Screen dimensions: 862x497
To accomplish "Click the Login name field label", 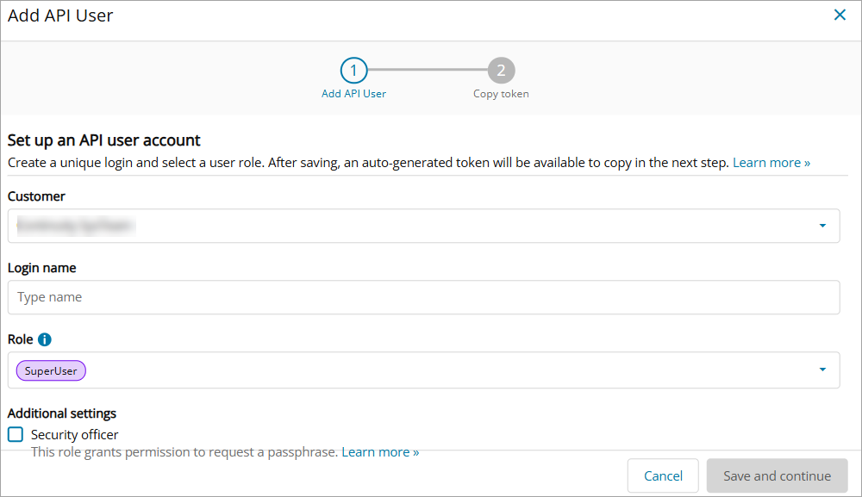I will [x=41, y=268].
